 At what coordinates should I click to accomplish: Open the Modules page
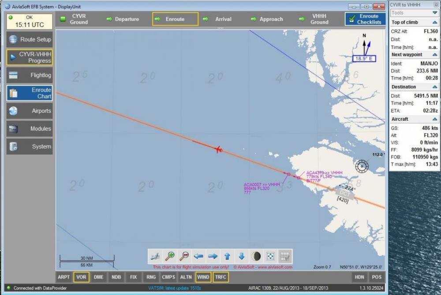[30, 129]
